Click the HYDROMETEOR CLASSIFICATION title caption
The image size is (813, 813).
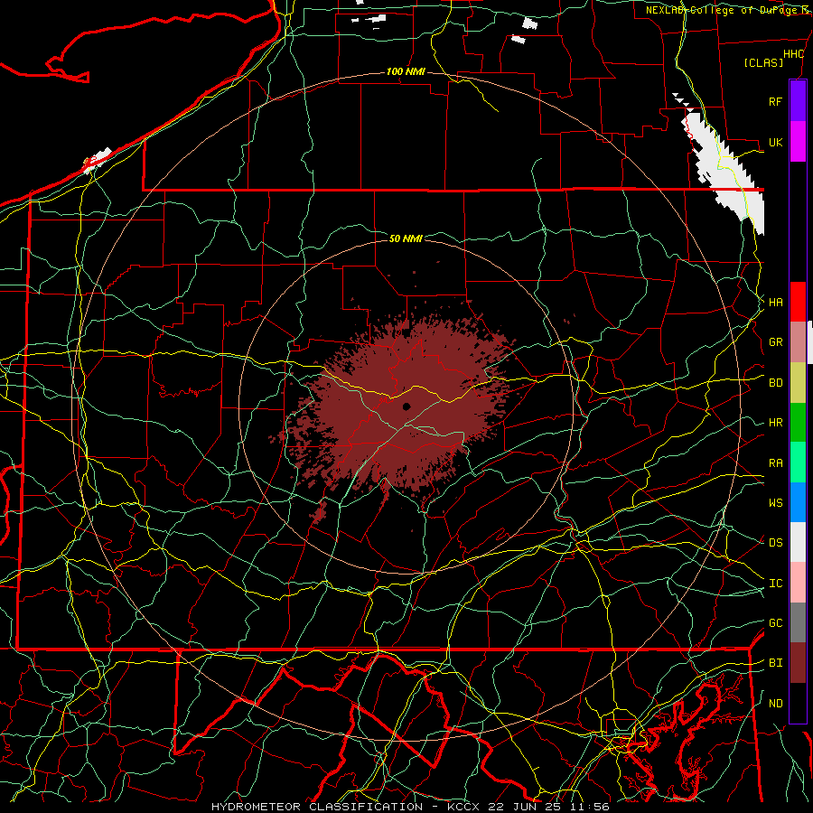click(410, 807)
